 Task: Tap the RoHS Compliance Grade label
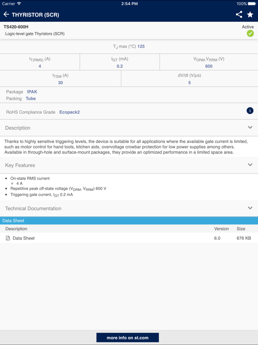pyautogui.click(x=31, y=112)
